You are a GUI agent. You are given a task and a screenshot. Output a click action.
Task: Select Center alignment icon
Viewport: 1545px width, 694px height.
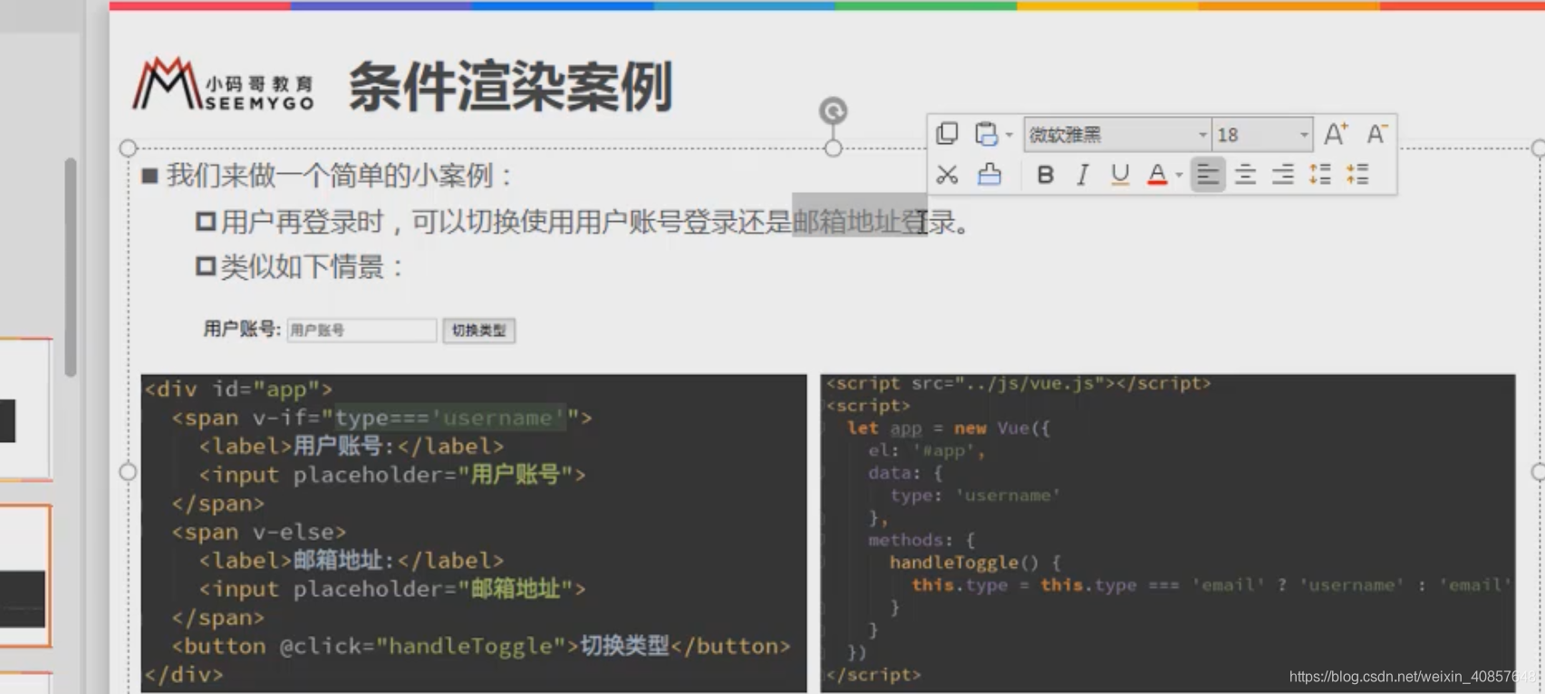(1245, 174)
